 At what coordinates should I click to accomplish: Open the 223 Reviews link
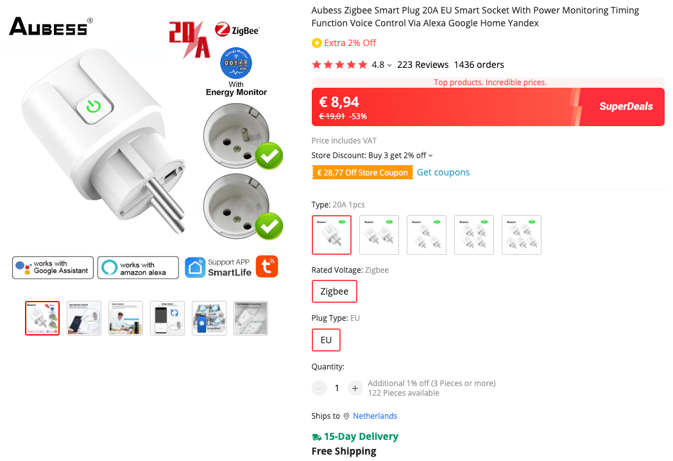pos(423,65)
